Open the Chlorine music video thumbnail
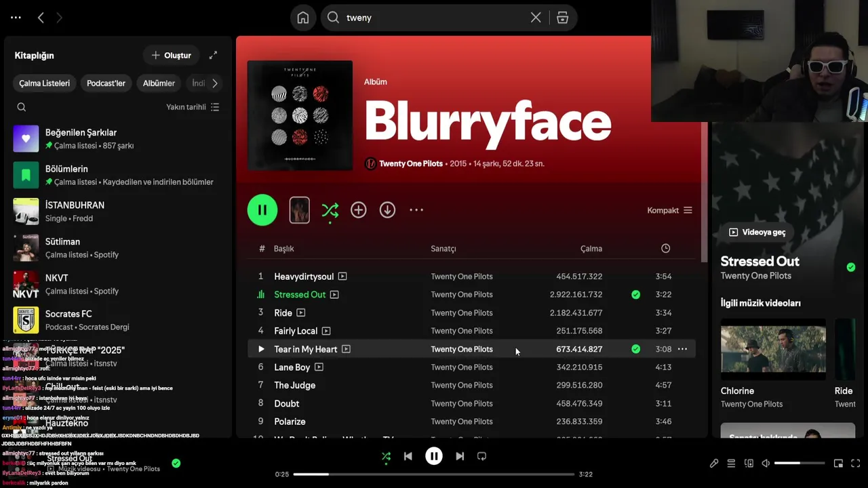This screenshot has width=868, height=488. 773,350
